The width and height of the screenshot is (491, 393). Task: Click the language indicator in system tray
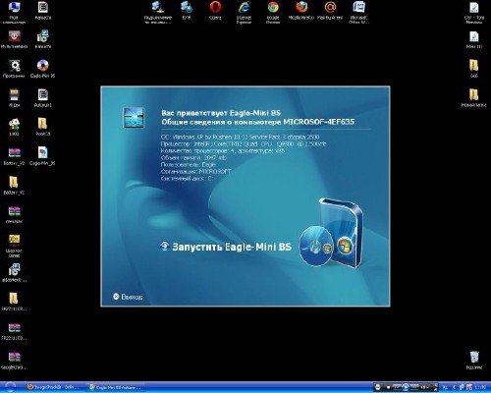[x=445, y=387]
